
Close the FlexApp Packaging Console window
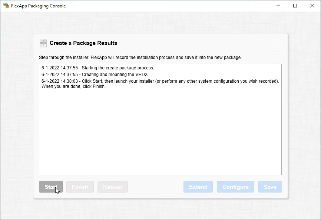tap(312, 6)
